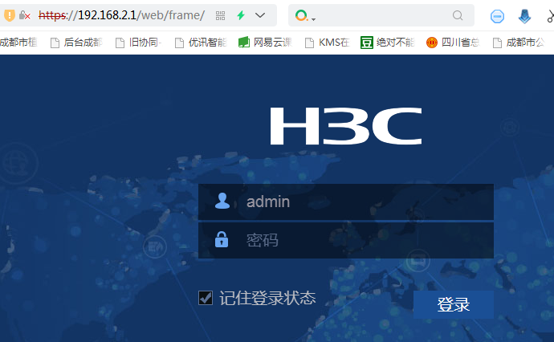Viewport: 554px width, 342px height.
Task: Open the 绝对不能 bookmark
Action: [387, 43]
